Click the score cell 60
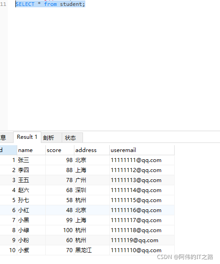The width and height of the screenshot is (220, 264). [60, 240]
